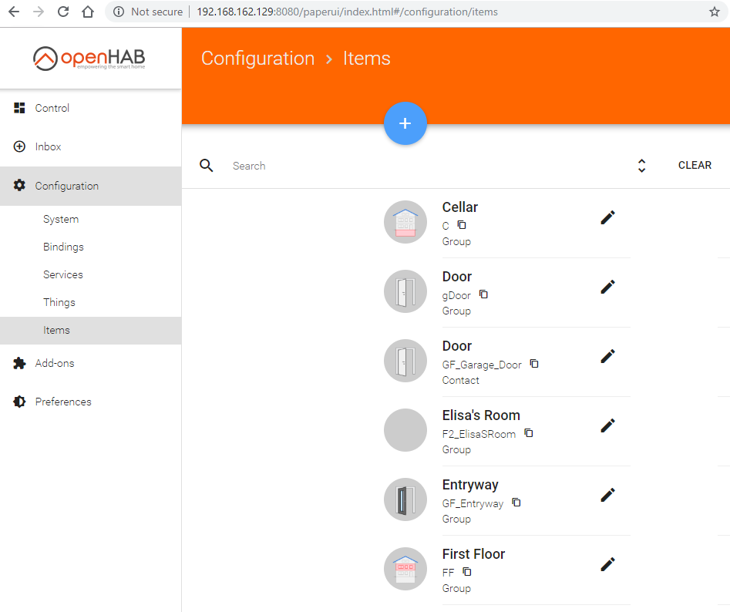Click the Configuration gear icon
This screenshot has width=730, height=612.
19,185
